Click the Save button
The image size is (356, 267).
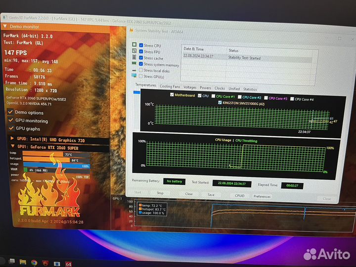click(211, 195)
